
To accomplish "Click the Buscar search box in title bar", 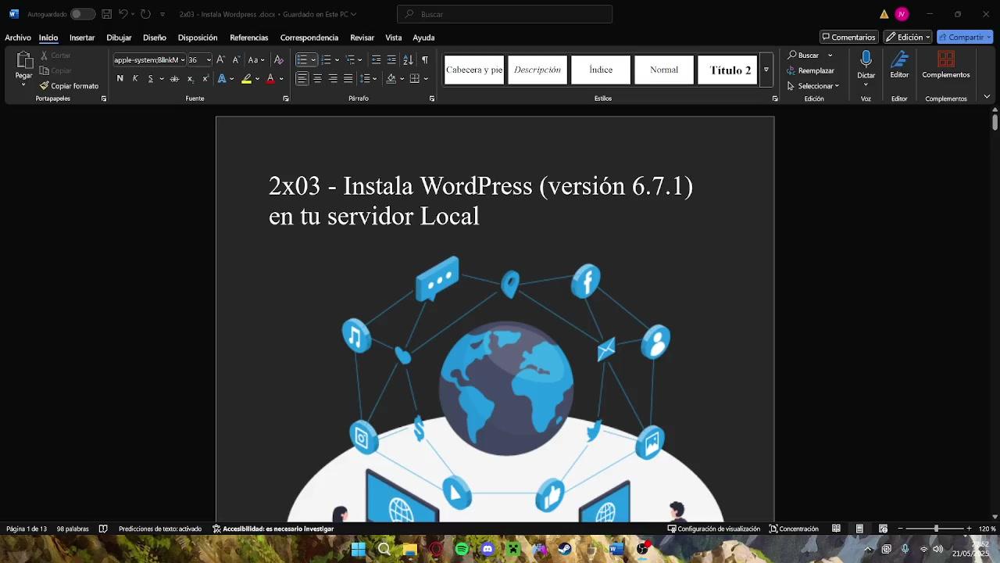I will point(505,14).
